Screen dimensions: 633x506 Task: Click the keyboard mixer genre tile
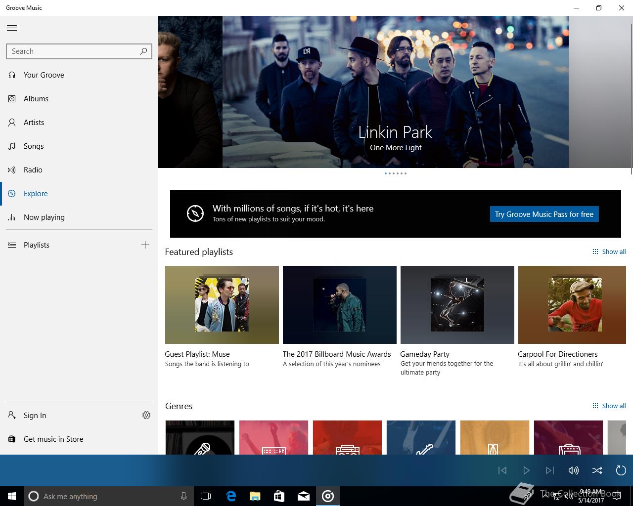click(x=273, y=437)
